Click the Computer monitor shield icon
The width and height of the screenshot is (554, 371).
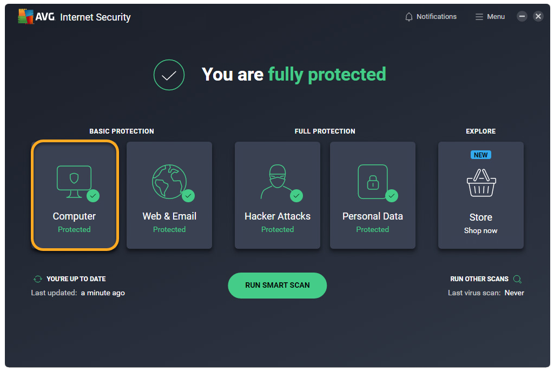click(74, 178)
